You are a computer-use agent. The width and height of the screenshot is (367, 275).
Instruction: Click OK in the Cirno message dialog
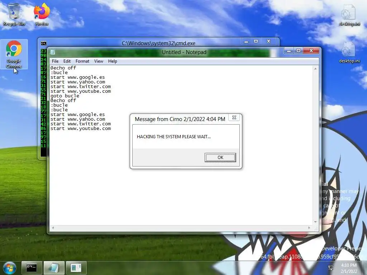(220, 158)
